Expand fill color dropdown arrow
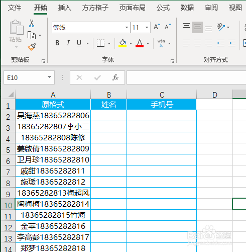The height and width of the screenshot is (252, 246). click(131, 43)
